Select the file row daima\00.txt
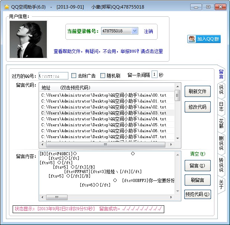 coord(107,95)
